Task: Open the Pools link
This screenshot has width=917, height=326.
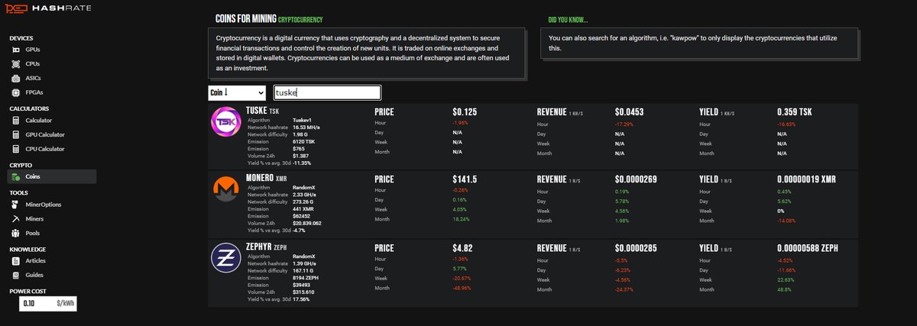Action: [33, 233]
